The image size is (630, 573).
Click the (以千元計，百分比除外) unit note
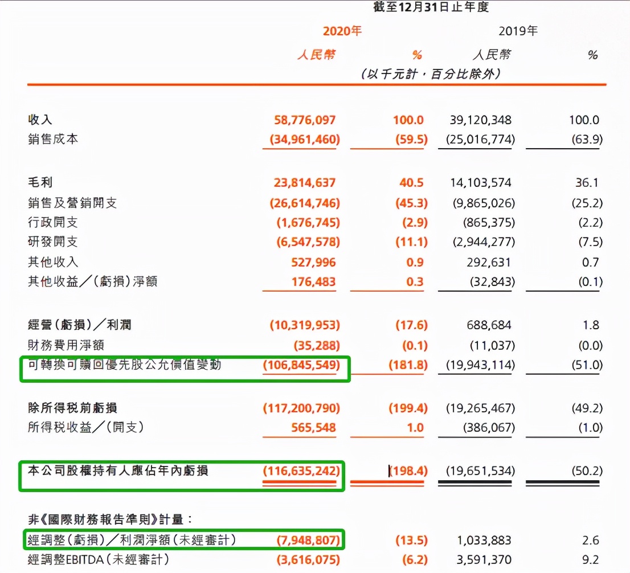(431, 74)
